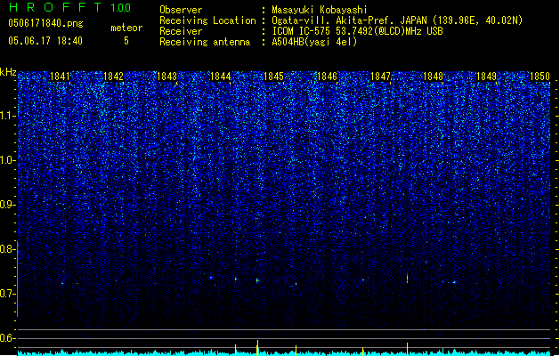Click the version number 1.0.0

pyautogui.click(x=121, y=8)
